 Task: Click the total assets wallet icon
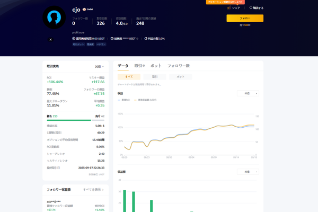(x=112, y=39)
